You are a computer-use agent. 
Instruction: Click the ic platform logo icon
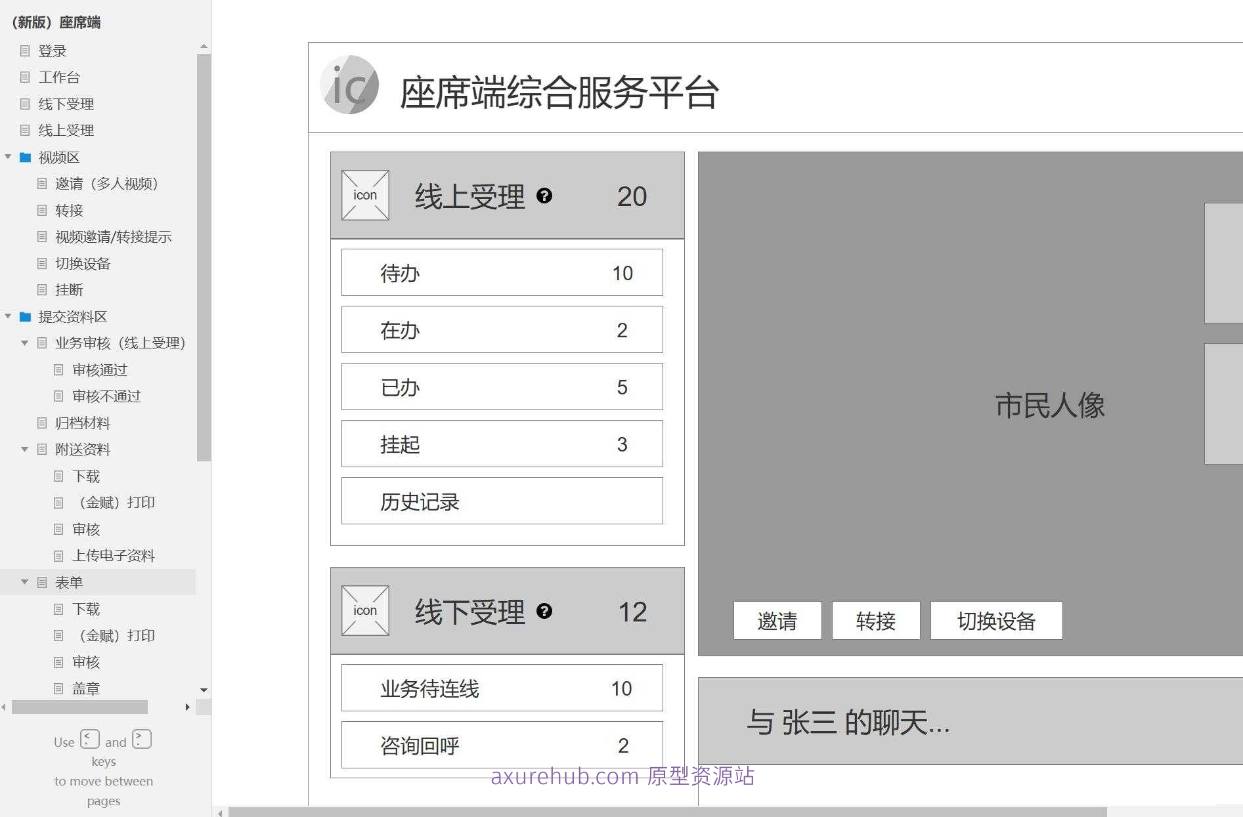point(349,84)
